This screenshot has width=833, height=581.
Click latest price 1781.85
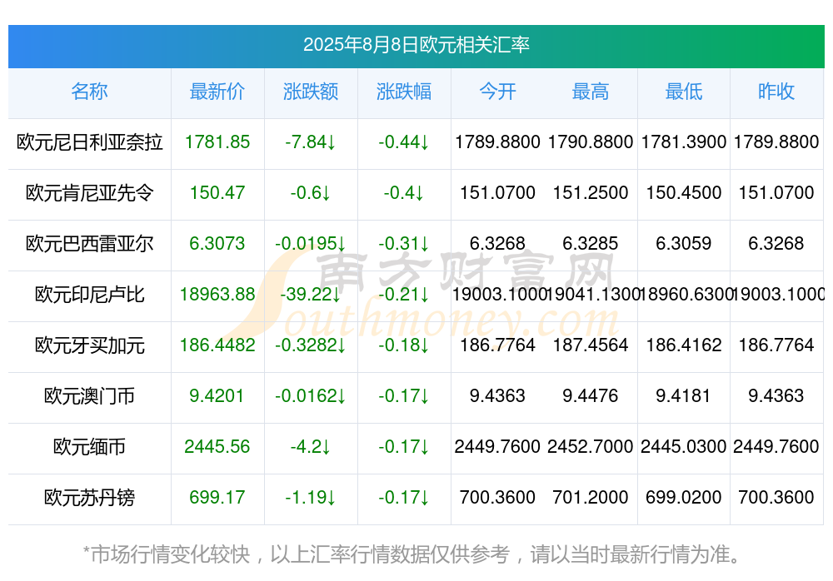click(217, 142)
